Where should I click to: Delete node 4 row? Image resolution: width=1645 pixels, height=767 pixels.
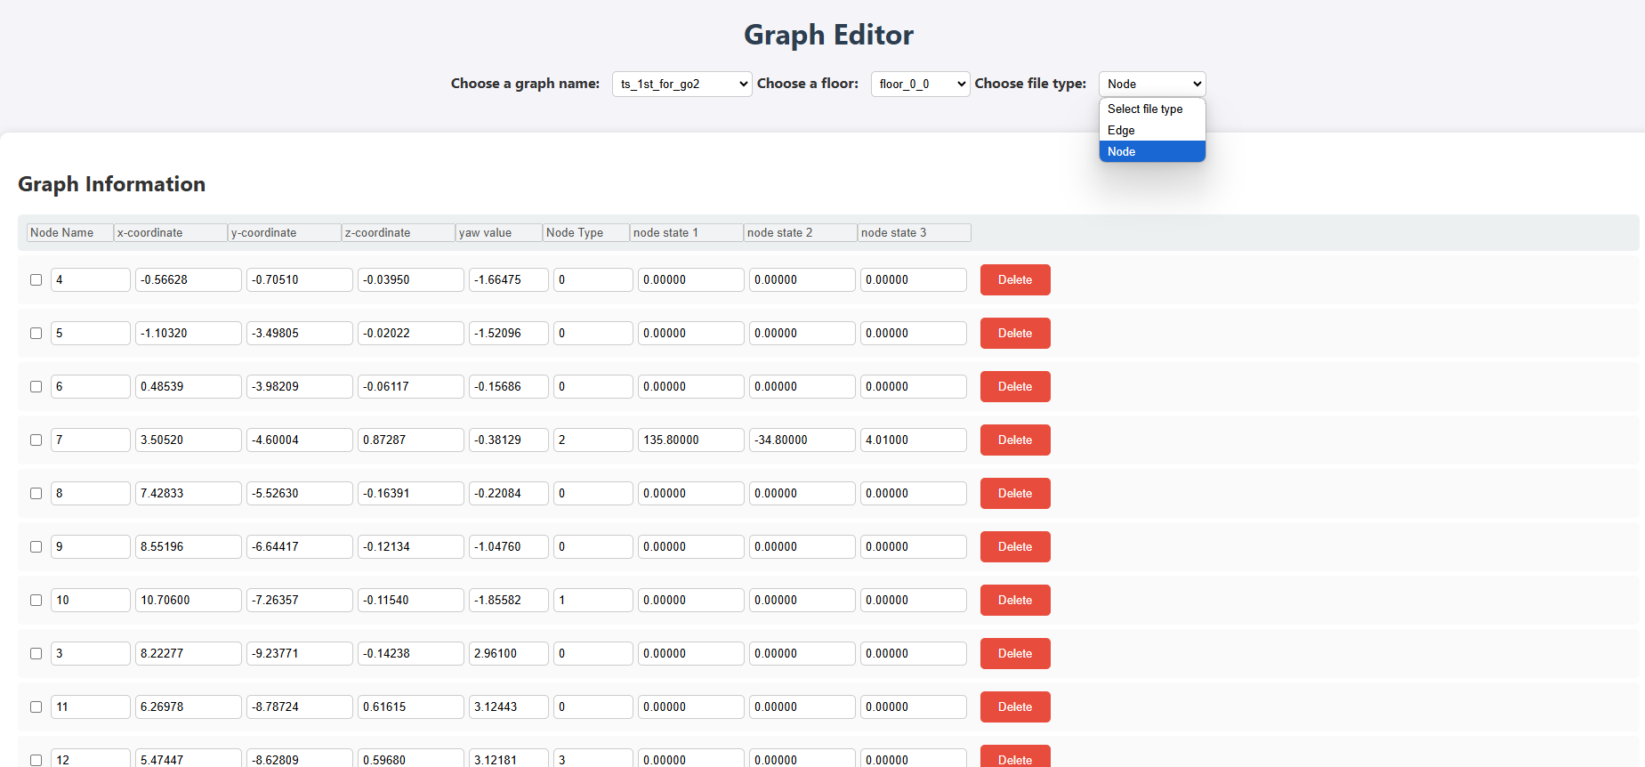coord(1015,279)
